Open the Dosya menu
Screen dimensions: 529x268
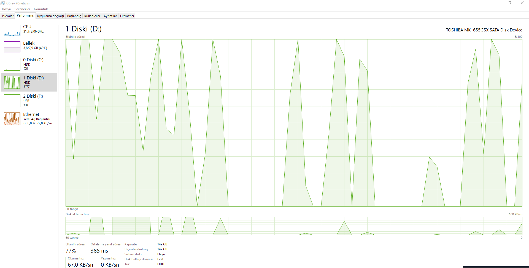click(6, 9)
